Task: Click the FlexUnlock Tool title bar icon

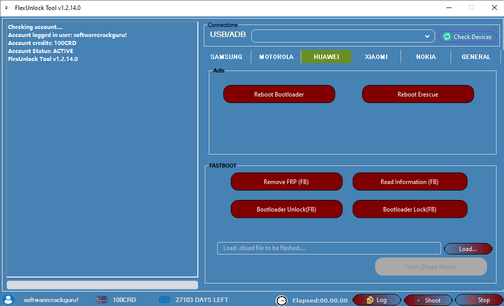Action: 6,7
